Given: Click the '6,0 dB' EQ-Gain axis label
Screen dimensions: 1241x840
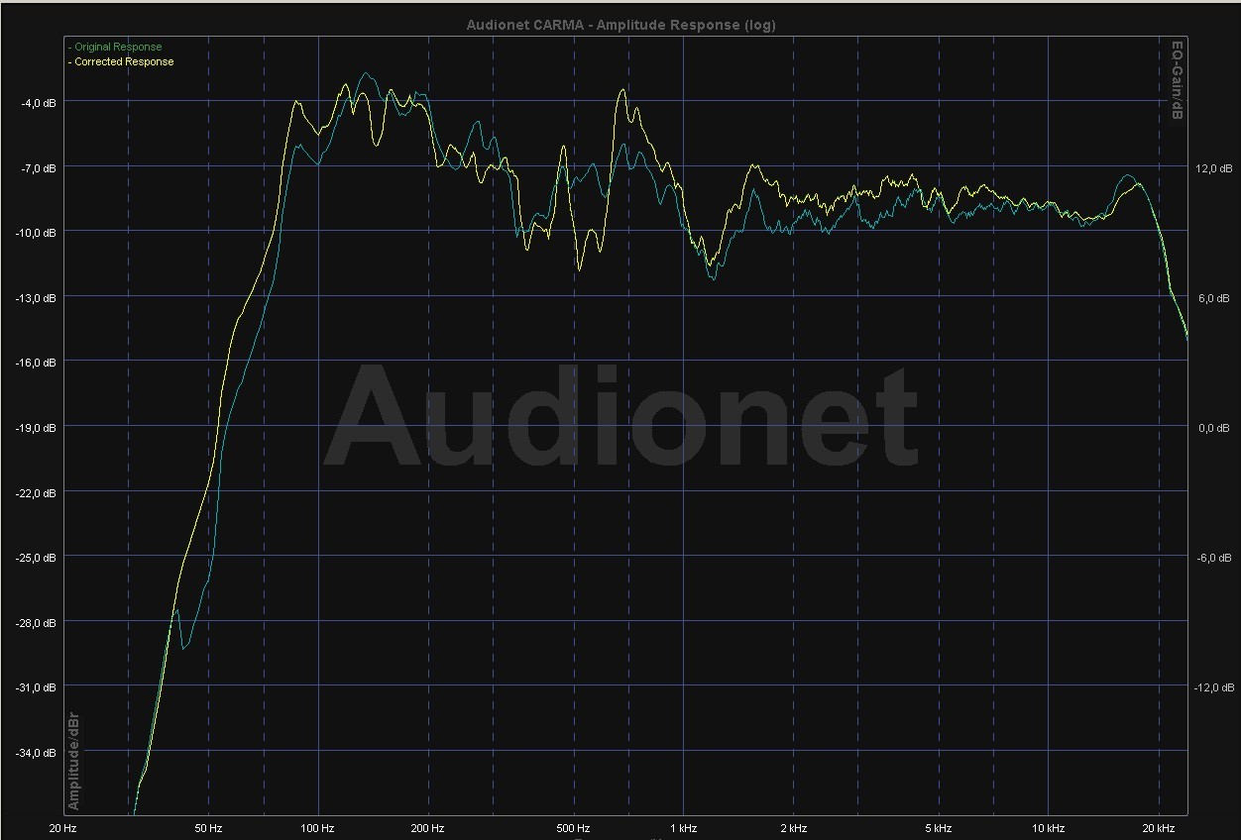Looking at the screenshot, I should tap(1213, 298).
